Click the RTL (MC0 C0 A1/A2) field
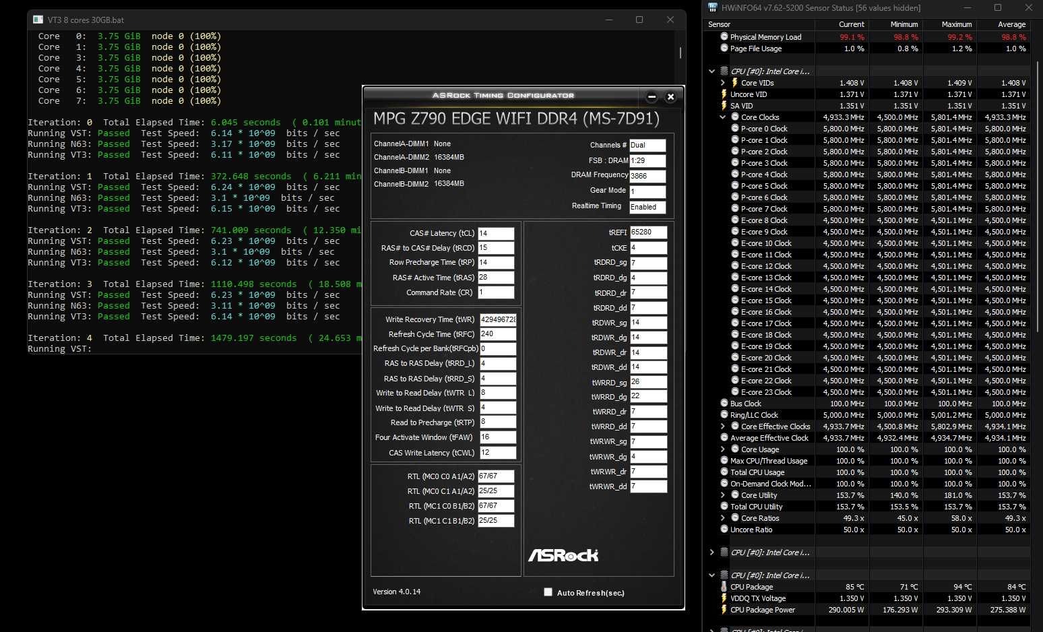1043x632 pixels. 496,476
